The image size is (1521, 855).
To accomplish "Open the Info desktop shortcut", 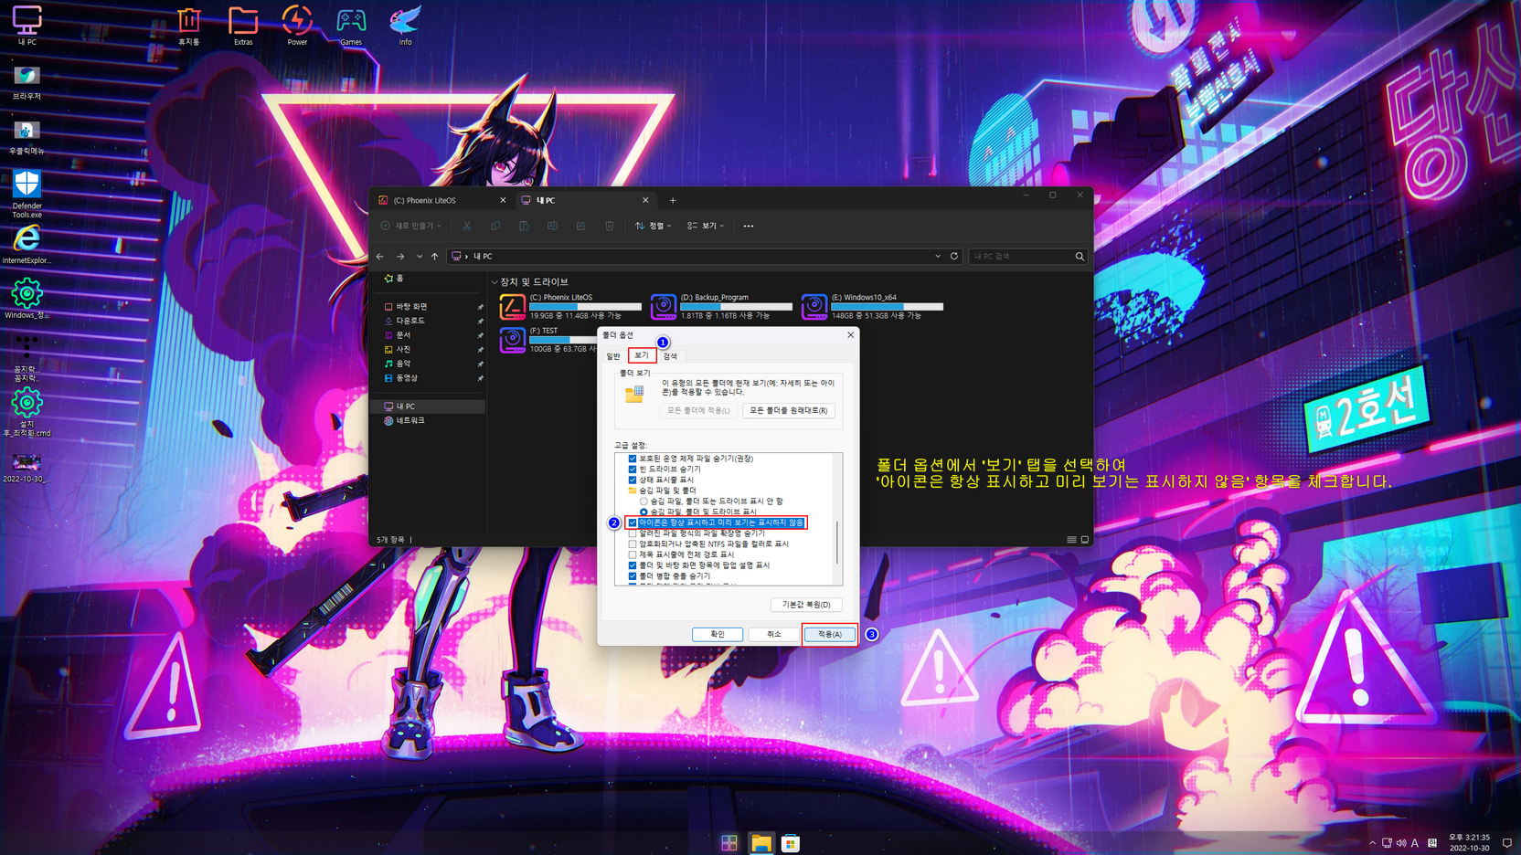I will (x=405, y=25).
